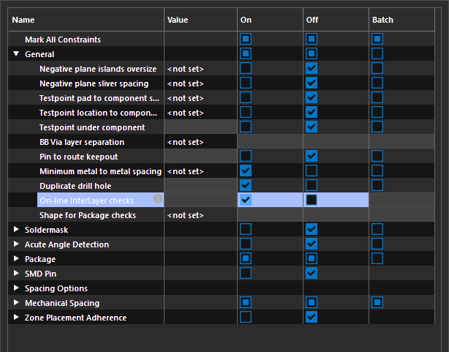449x352 pixels.
Task: Enable On for Soldermask row
Action: (x=246, y=229)
